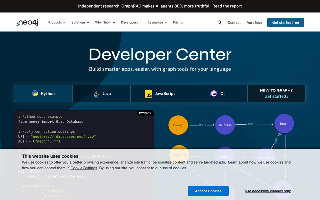Image resolution: width=320 pixels, height=200 pixels.
Task: Open the Contact page
Action: pyautogui.click(x=234, y=22)
